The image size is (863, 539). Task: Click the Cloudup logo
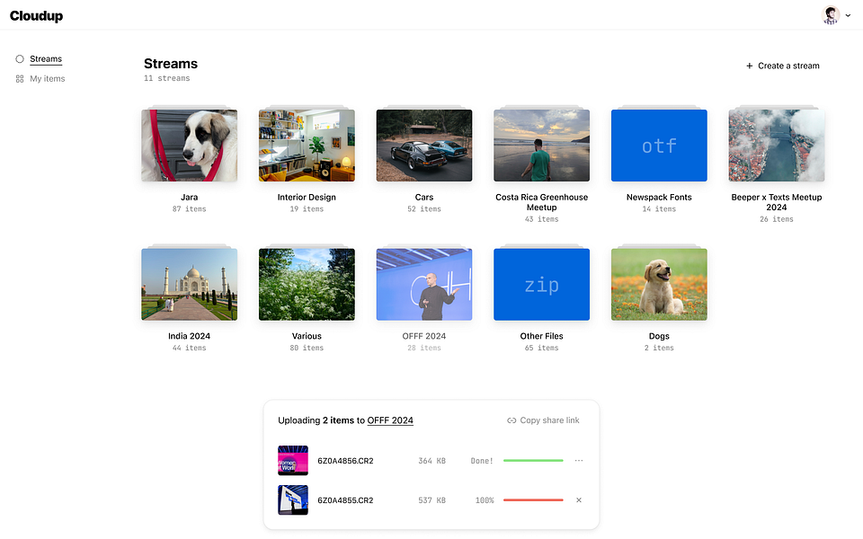[x=36, y=16]
